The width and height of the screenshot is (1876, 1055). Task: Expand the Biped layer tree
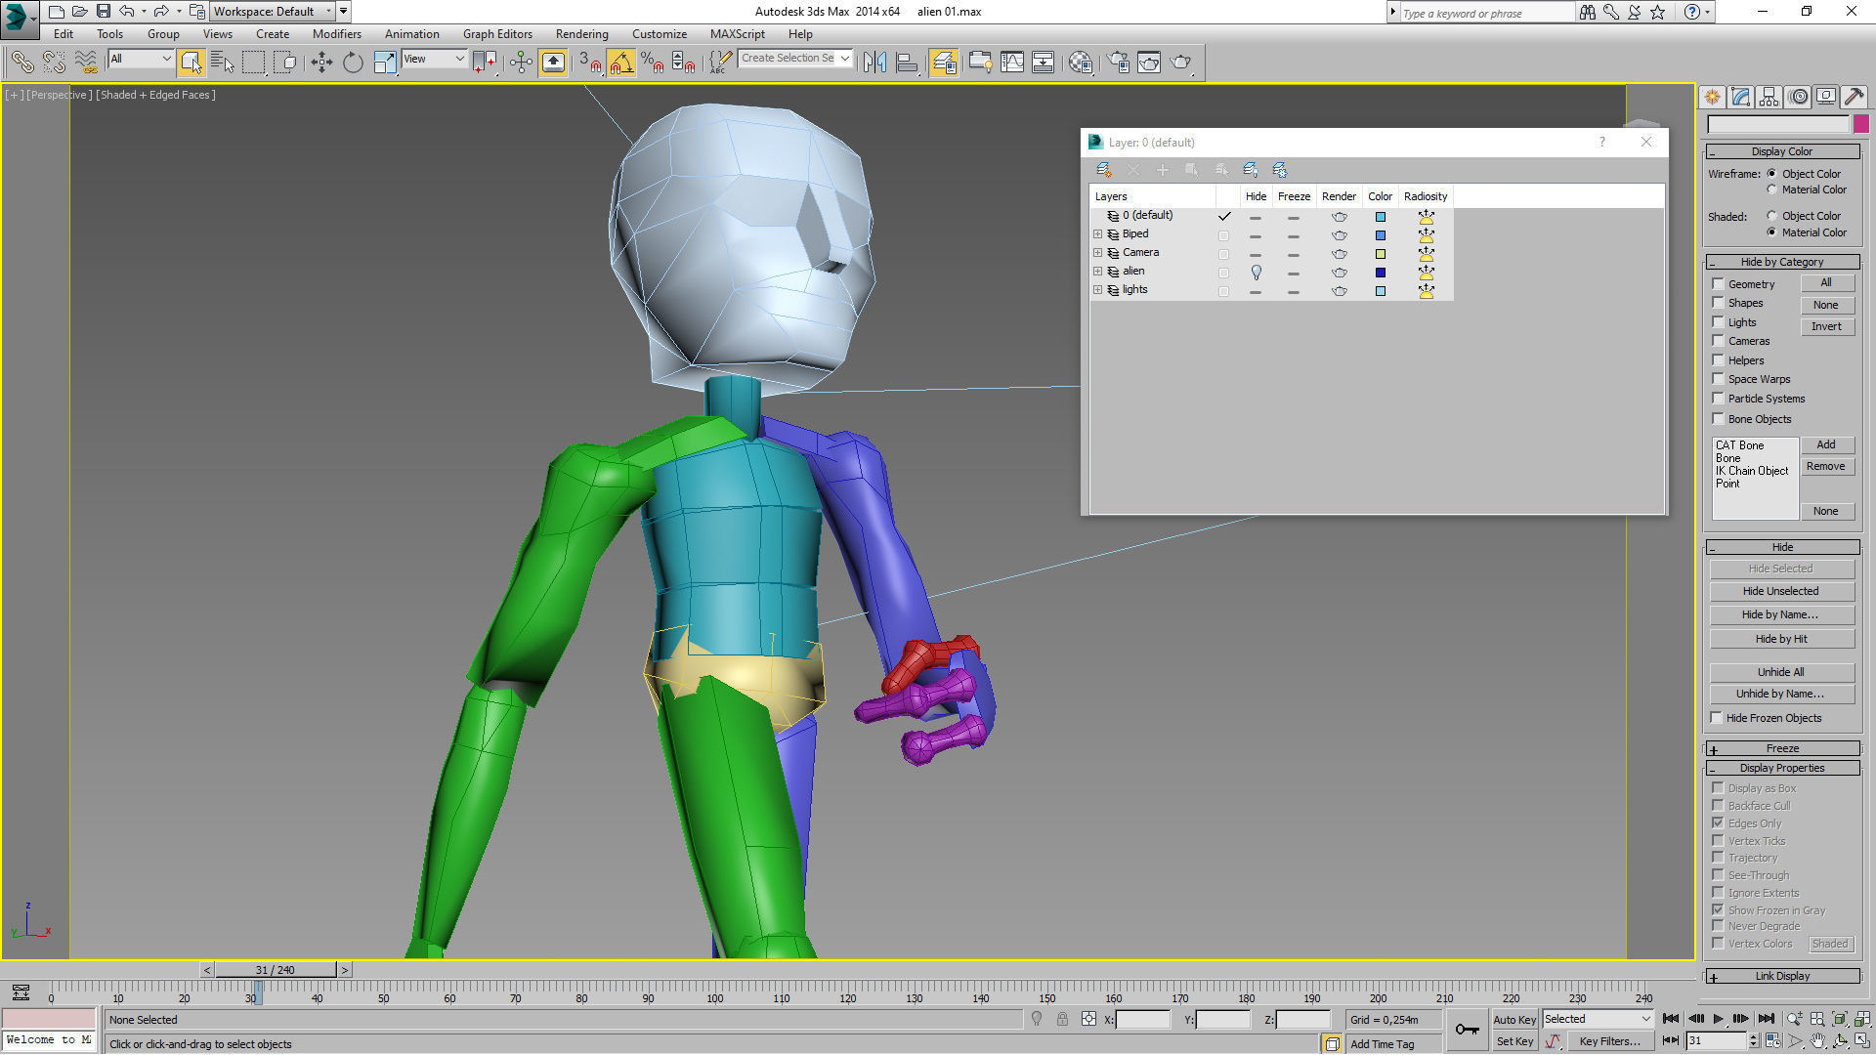1097,234
